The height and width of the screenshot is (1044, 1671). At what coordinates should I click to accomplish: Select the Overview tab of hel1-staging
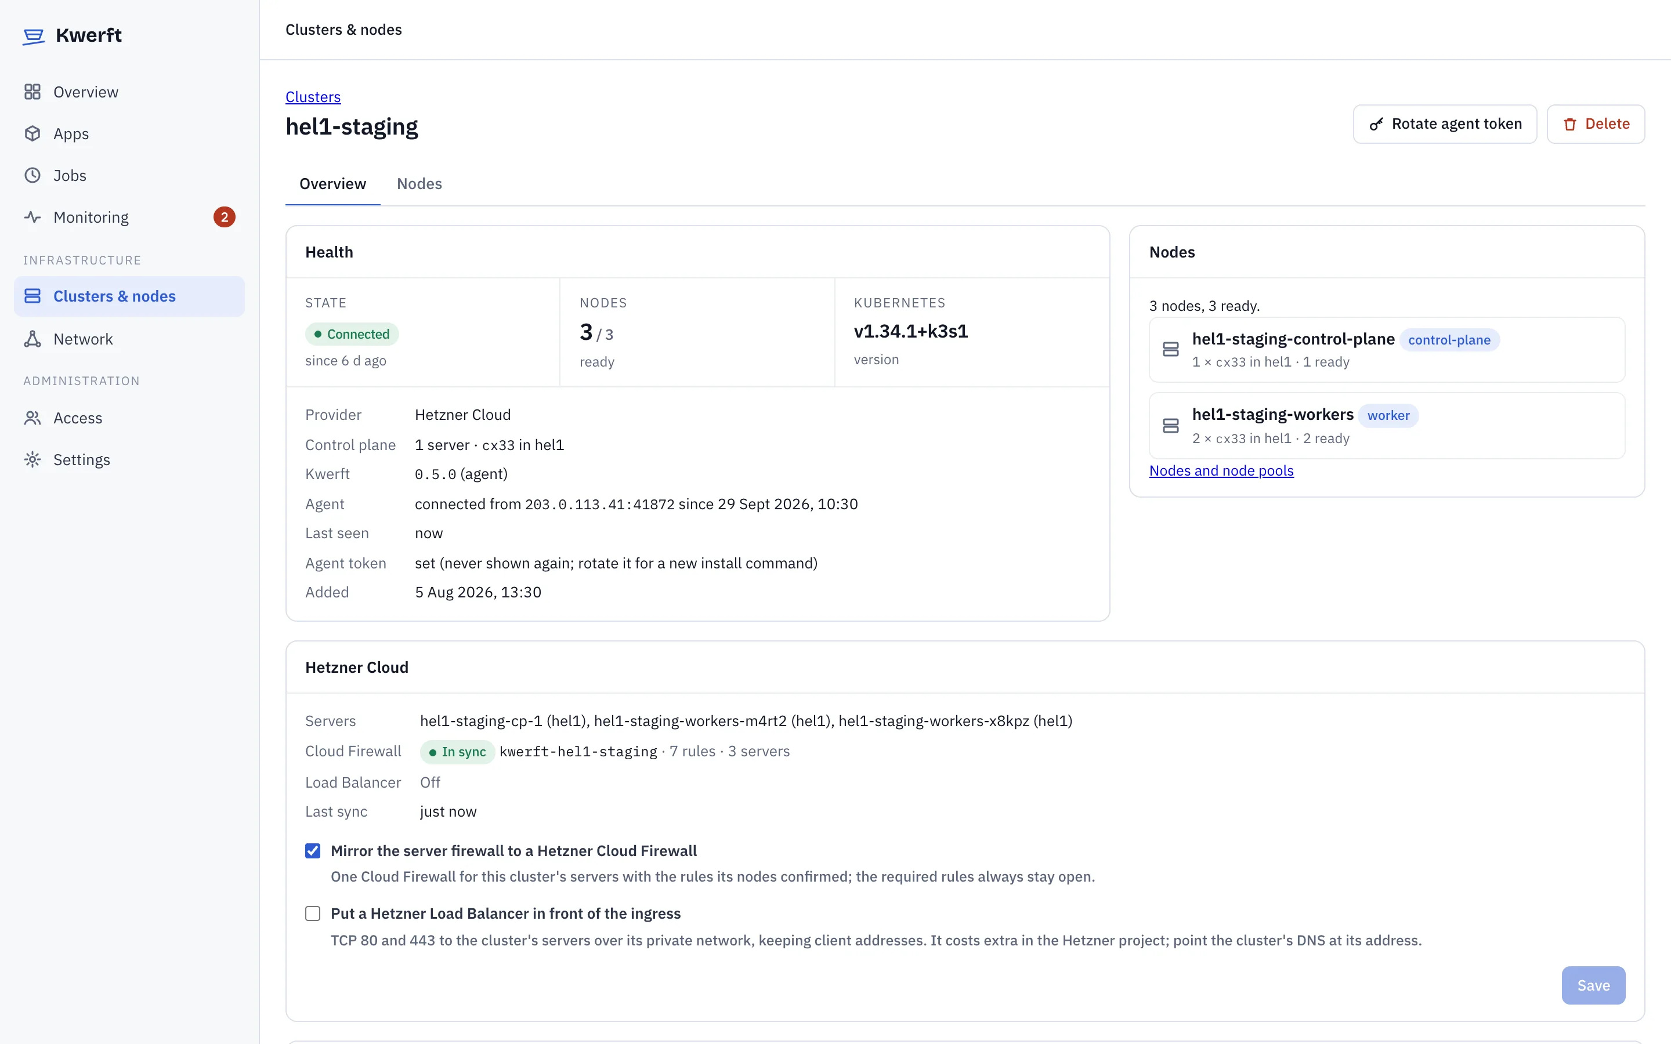click(333, 184)
